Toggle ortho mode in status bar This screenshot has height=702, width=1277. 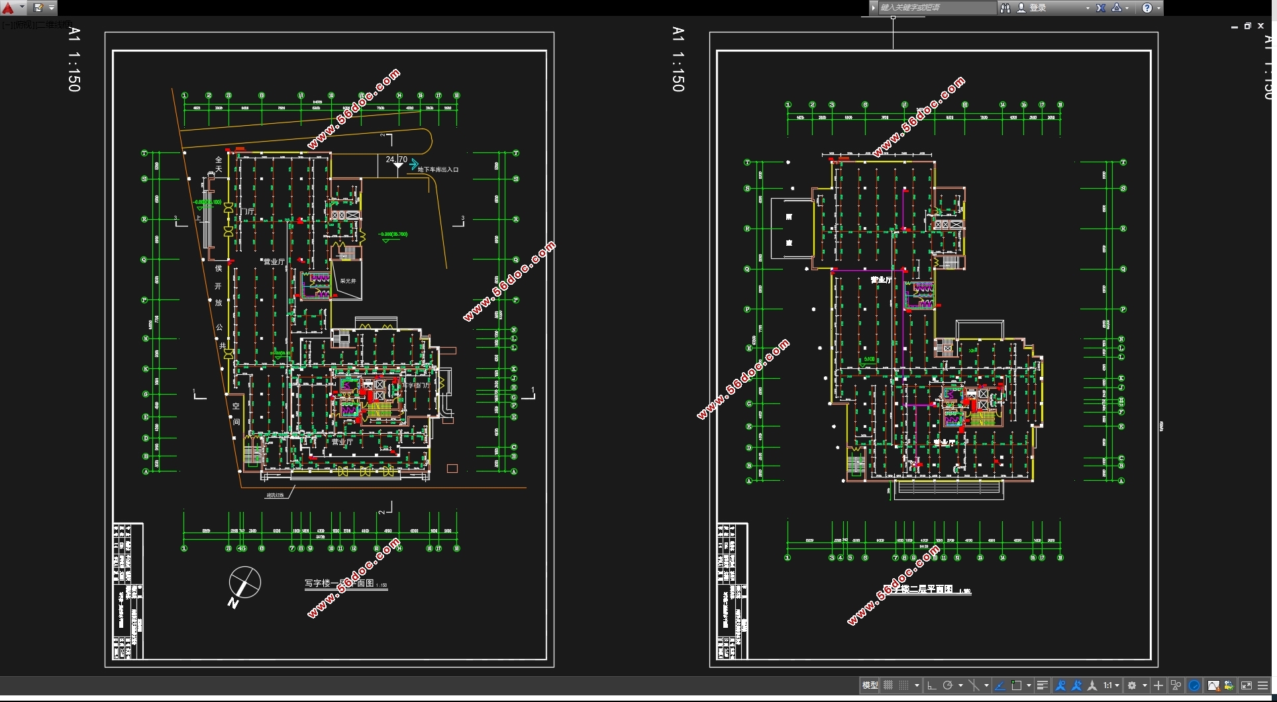pos(932,685)
